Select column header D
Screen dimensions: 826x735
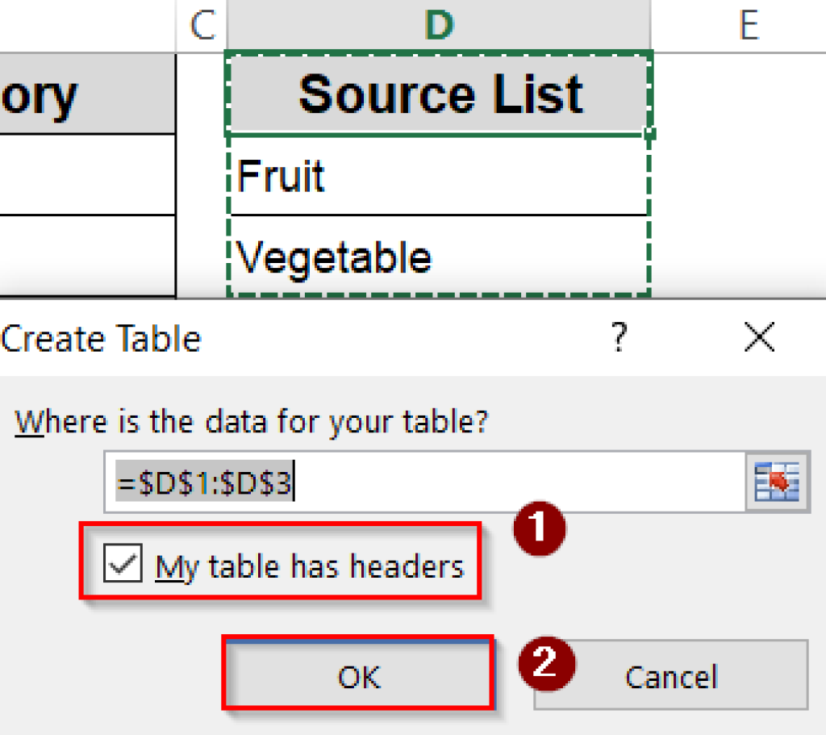(440, 25)
